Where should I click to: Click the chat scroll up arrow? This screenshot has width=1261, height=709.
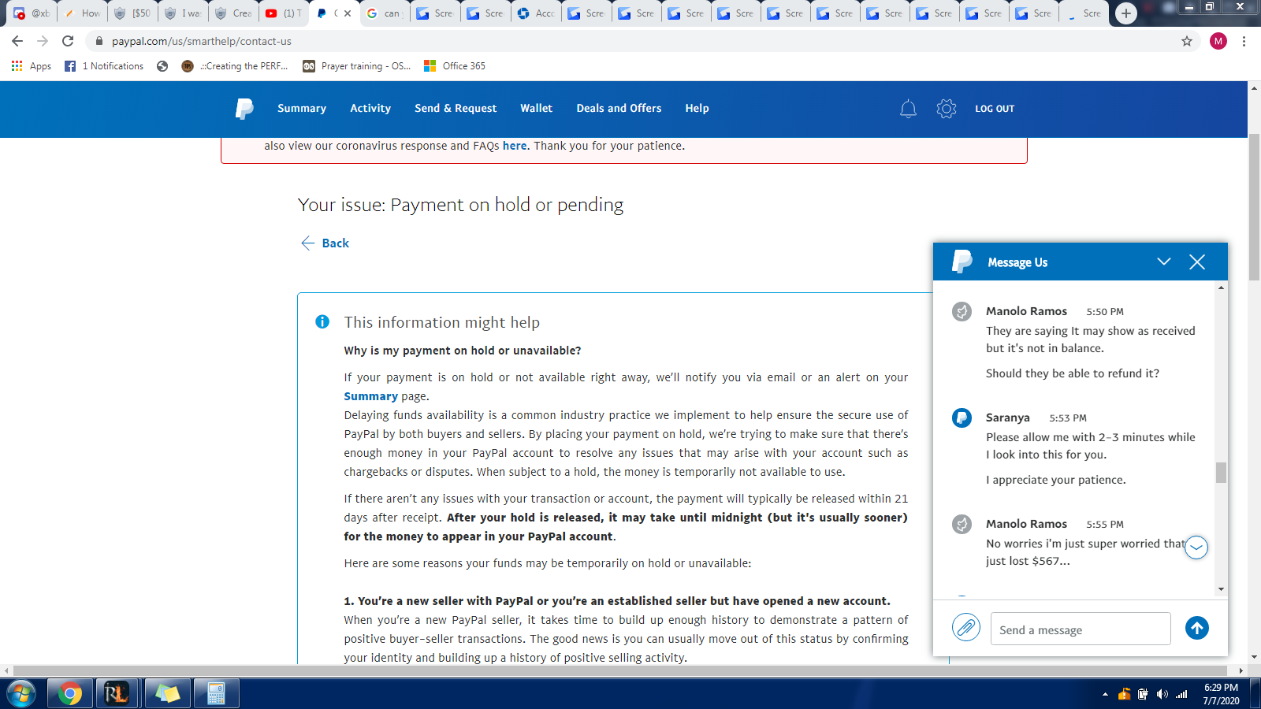click(1221, 288)
